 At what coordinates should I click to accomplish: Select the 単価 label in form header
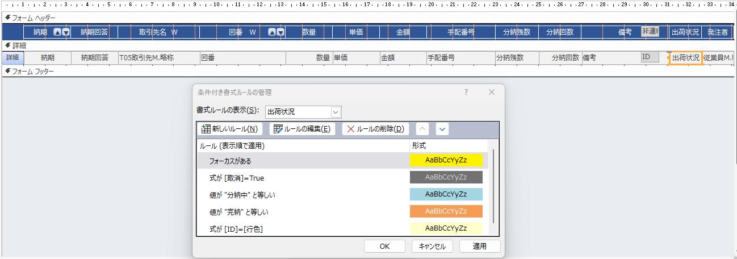[x=355, y=32]
